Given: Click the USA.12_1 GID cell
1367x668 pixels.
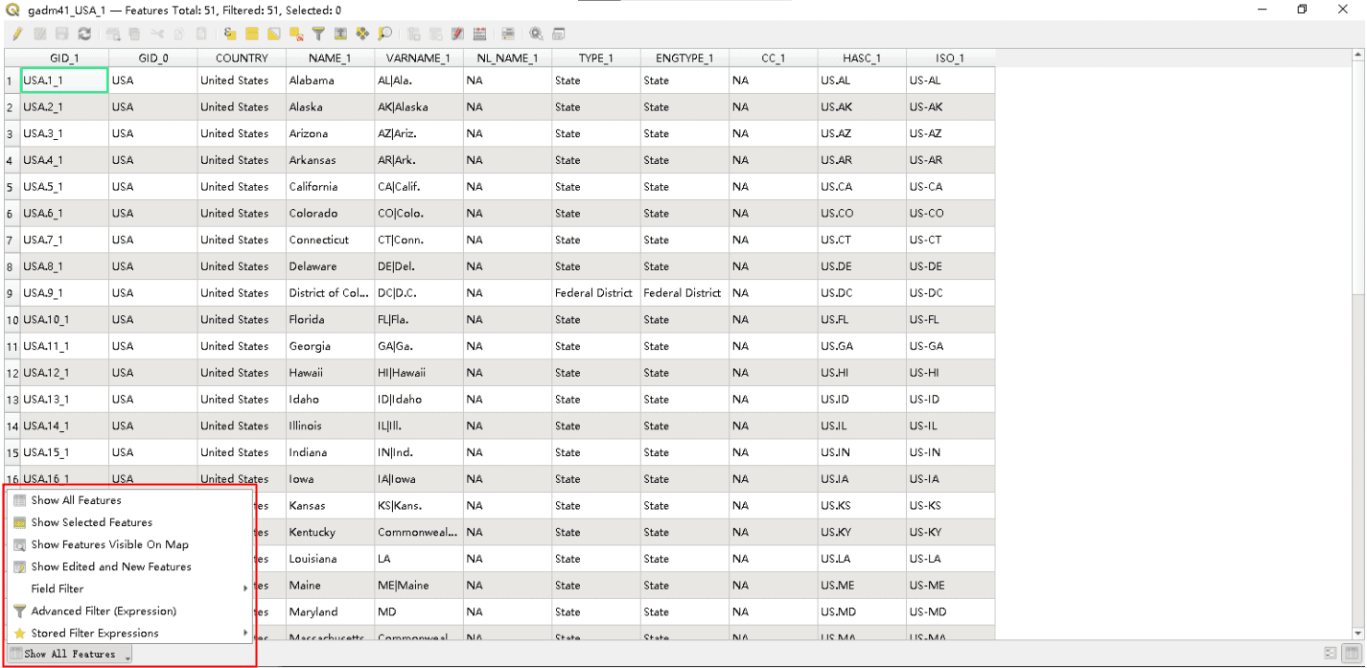Looking at the screenshot, I should pos(64,373).
